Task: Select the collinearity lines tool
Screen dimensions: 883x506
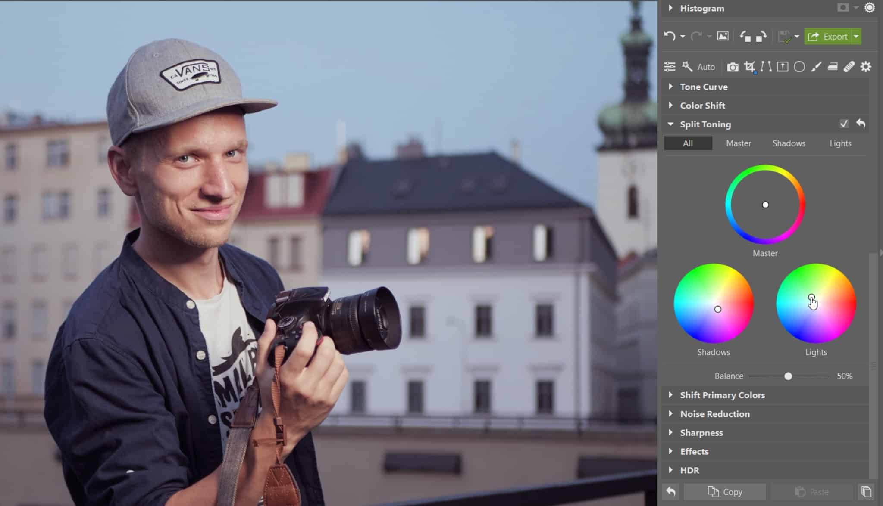Action: pyautogui.click(x=766, y=67)
